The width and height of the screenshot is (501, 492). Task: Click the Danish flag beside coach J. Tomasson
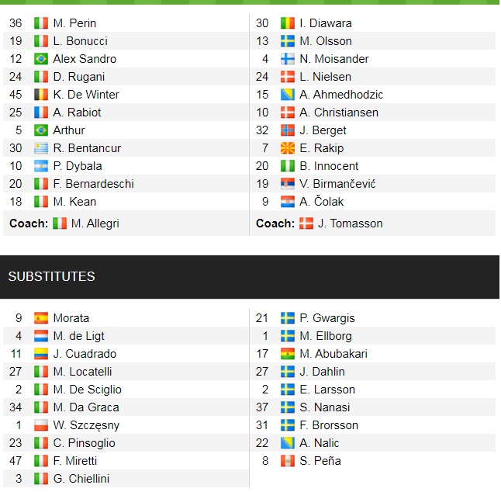pos(306,223)
